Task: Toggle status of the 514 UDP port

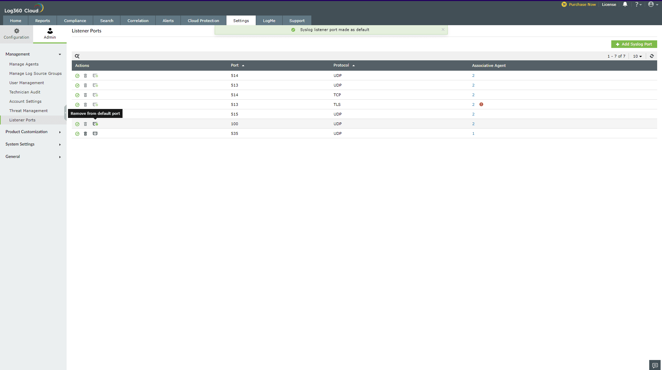Action: click(x=77, y=76)
